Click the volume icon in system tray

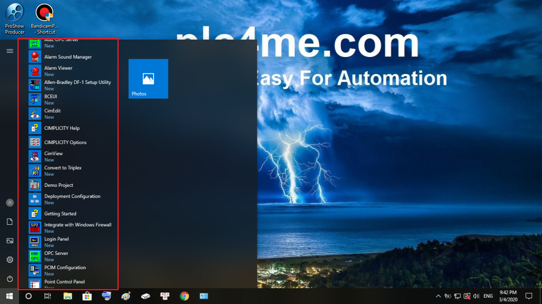[x=476, y=296]
